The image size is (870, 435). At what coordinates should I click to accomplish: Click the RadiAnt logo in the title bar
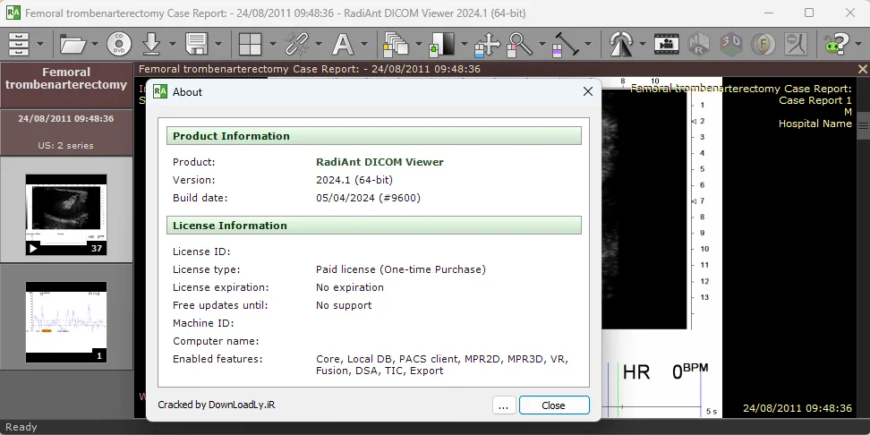[x=13, y=13]
